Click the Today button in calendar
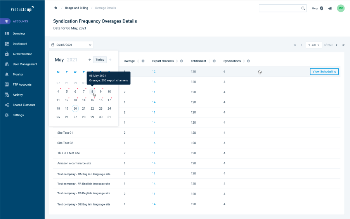The width and height of the screenshot is (350, 219). click(x=100, y=60)
